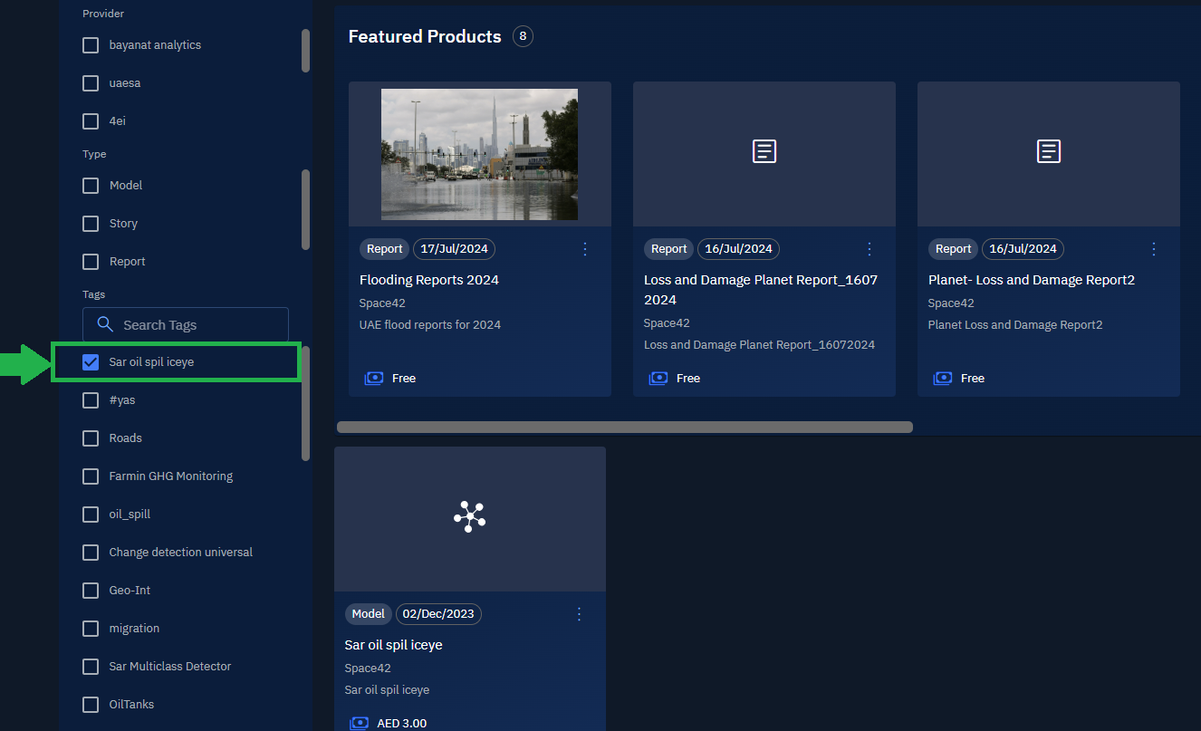Open options menu for Flooding Reports 2024
Screen dimensions: 1201x731
pos(585,249)
